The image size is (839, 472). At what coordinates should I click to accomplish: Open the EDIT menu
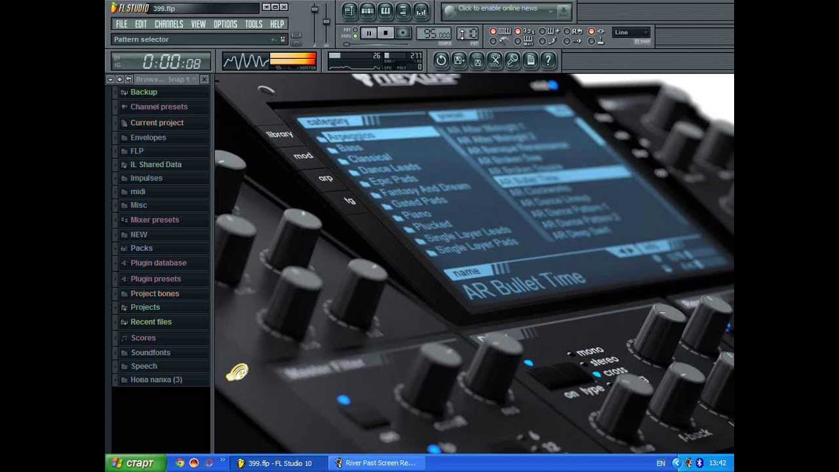(x=141, y=24)
